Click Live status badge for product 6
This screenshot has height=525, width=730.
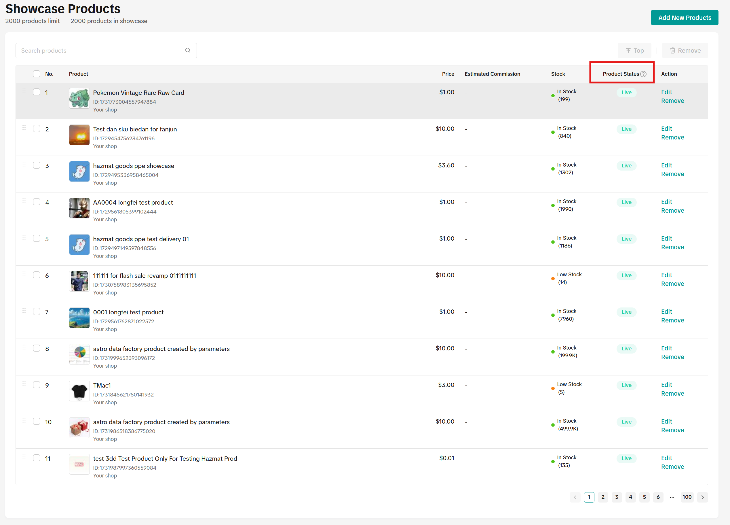click(x=626, y=275)
